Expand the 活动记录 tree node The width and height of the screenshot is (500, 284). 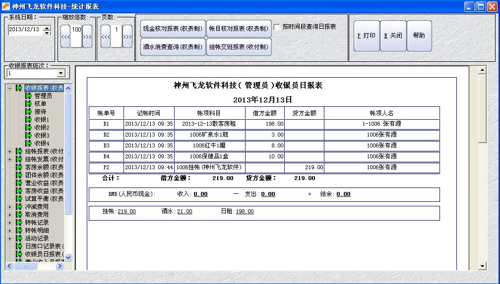[x=9, y=239]
